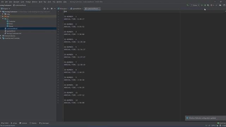
Task: Click expand/collapse all icon in Project panel
Action: pyautogui.click(x=48, y=8)
